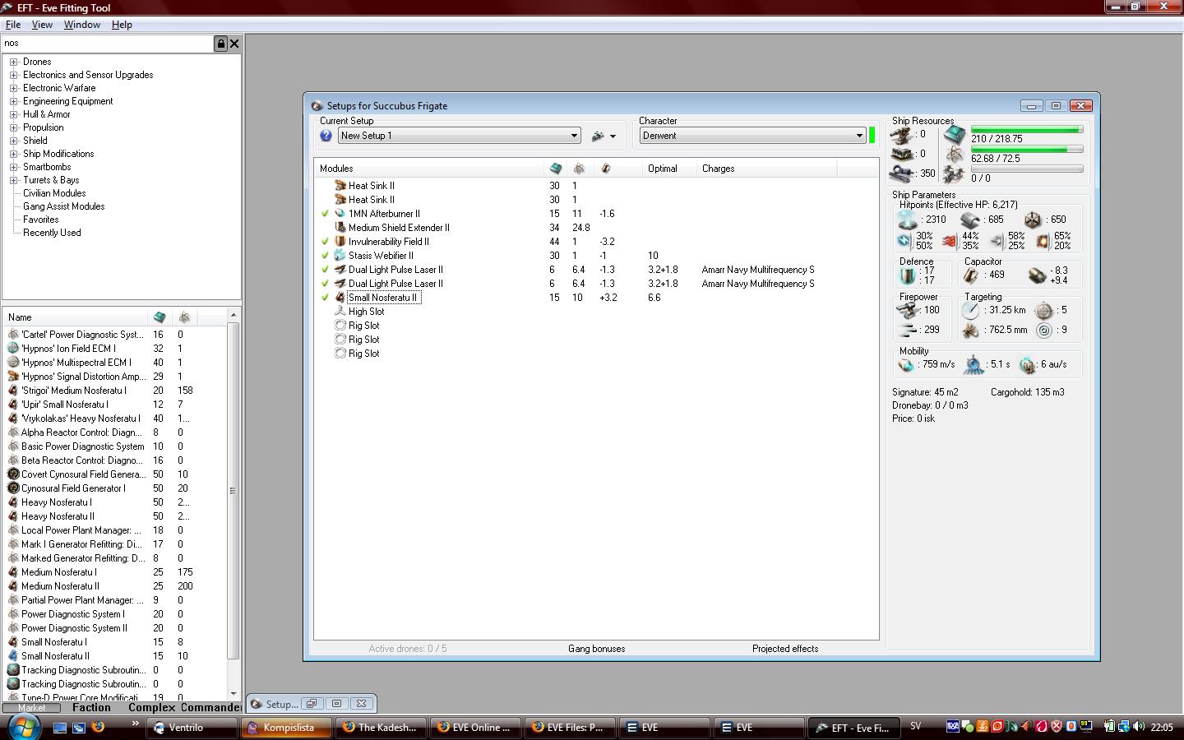1184x740 pixels.
Task: Click the green CPU usage progress bar
Action: pos(1026,130)
